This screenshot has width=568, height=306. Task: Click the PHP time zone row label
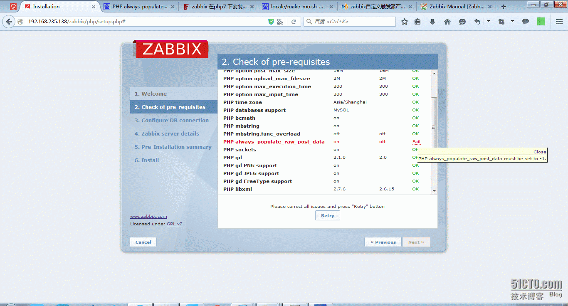pyautogui.click(x=242, y=102)
